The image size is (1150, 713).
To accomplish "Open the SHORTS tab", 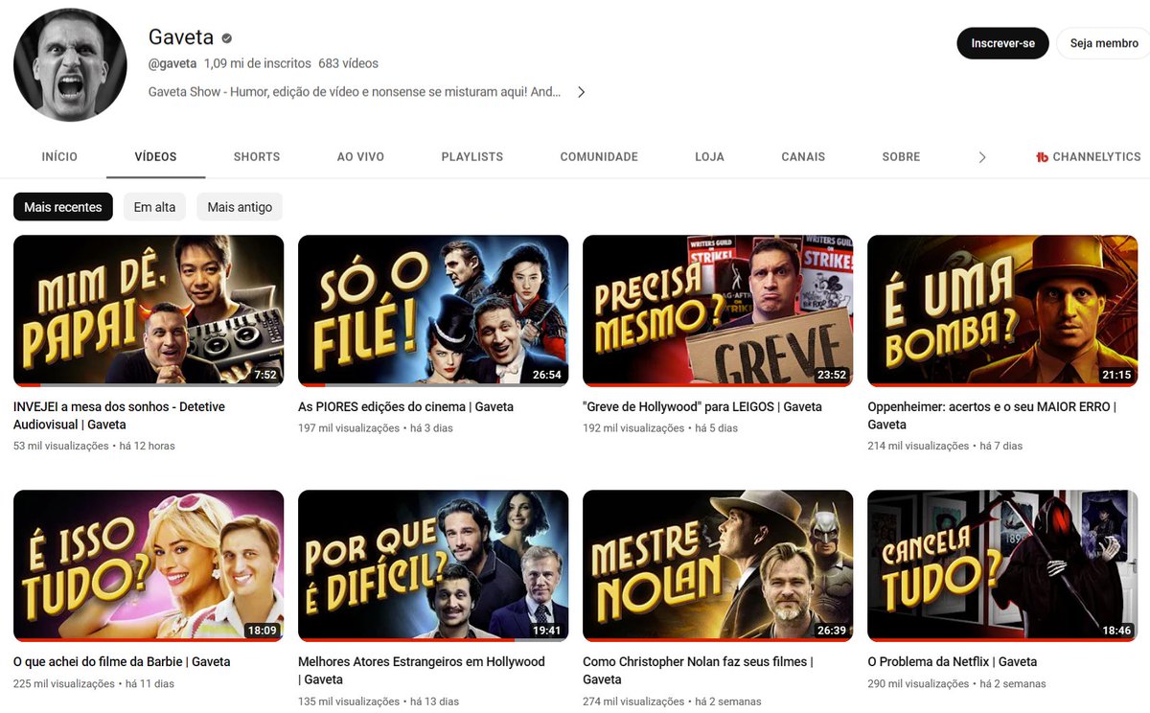I will pos(257,156).
